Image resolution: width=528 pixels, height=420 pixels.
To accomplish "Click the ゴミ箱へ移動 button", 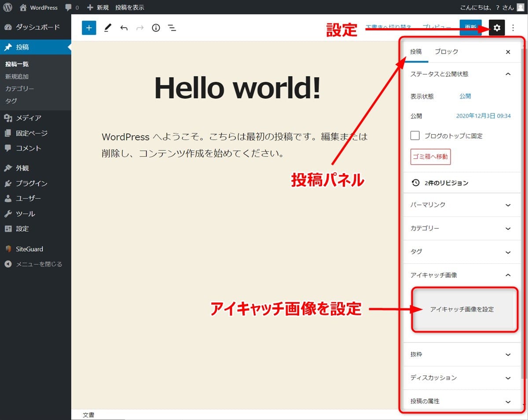I will click(430, 157).
